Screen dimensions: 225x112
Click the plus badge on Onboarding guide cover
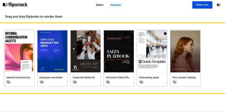pyautogui.click(x=165, y=34)
